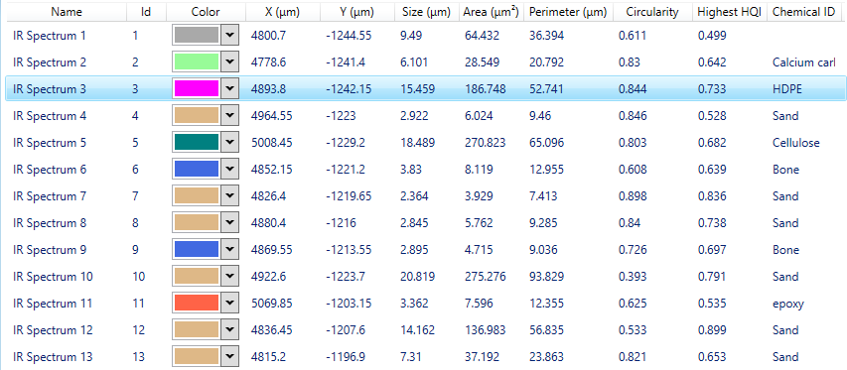Select the IR Spectrum 13 row name
The width and height of the screenshot is (847, 370).
pos(53,357)
